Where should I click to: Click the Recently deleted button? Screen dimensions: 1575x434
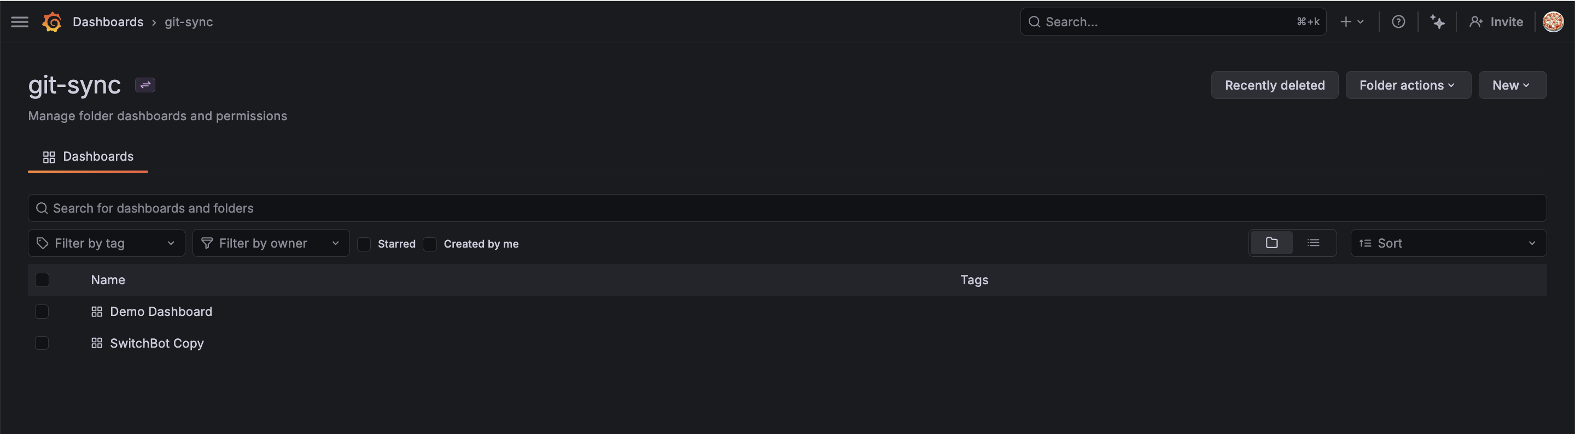click(x=1274, y=86)
